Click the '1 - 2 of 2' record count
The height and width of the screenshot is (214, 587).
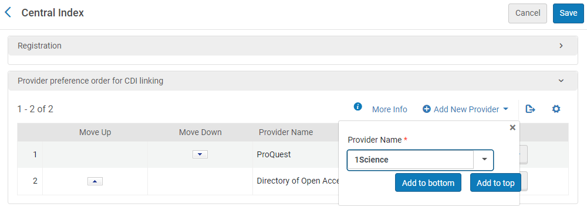[x=35, y=109]
